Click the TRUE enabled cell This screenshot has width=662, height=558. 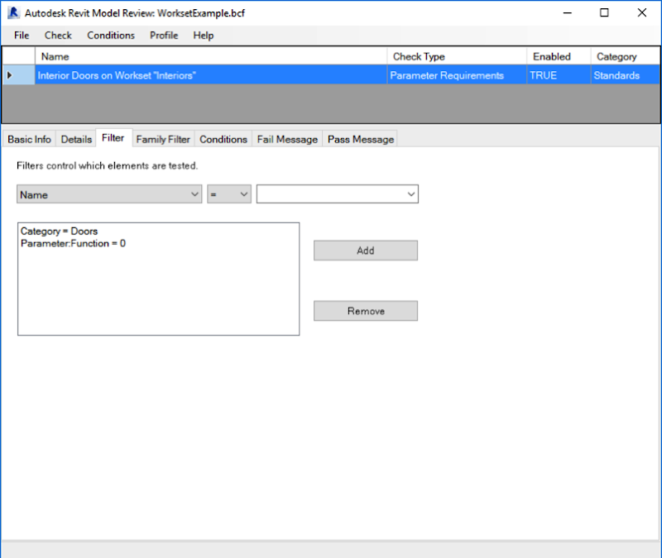coord(559,75)
